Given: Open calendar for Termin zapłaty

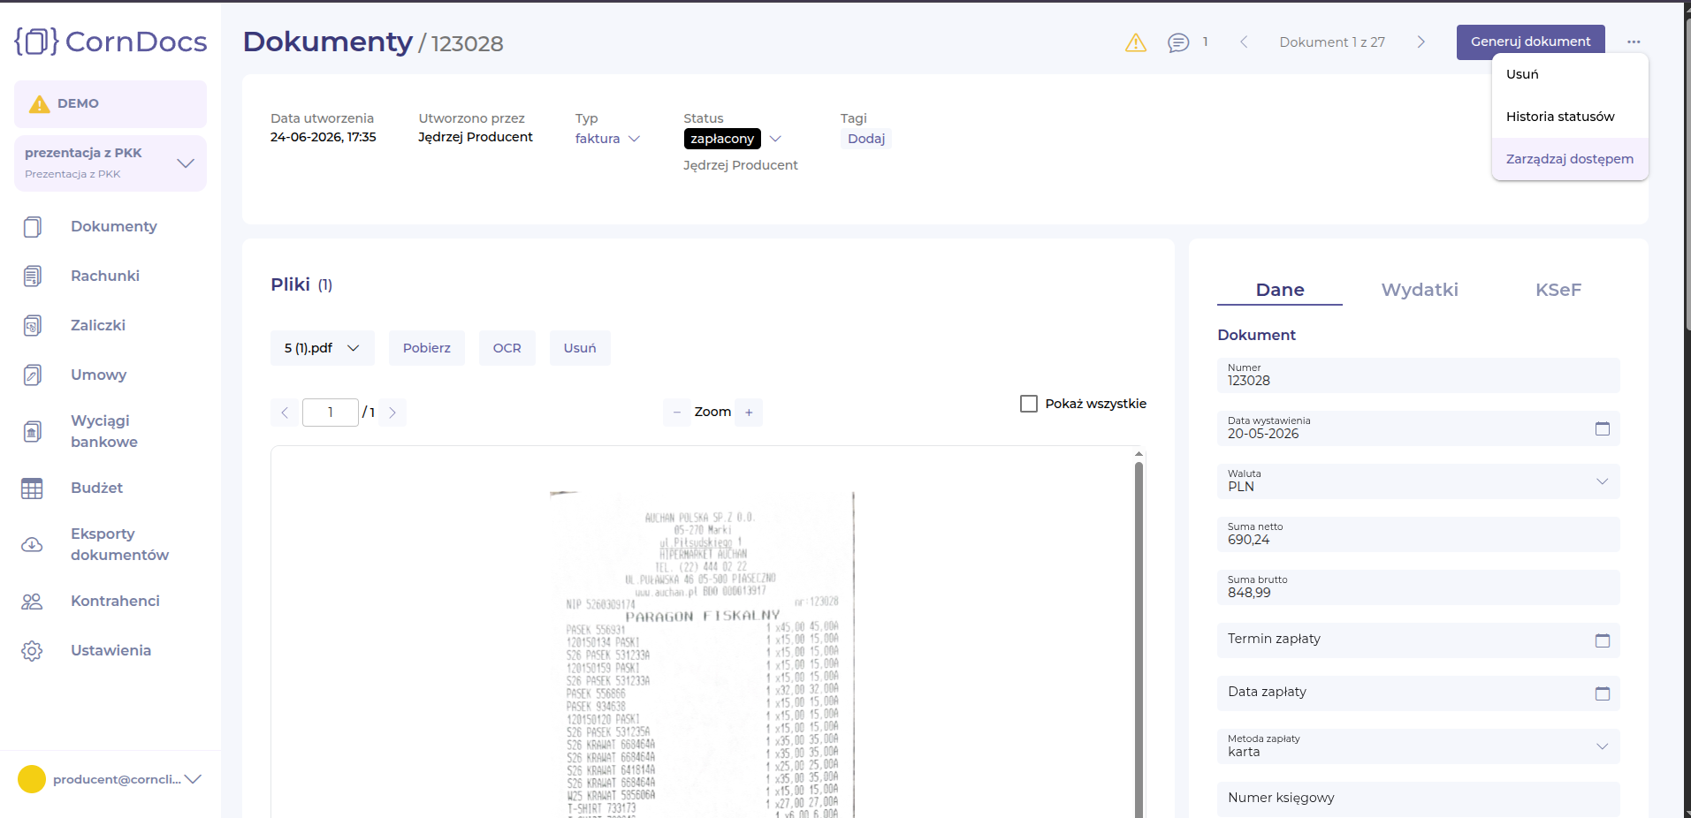Looking at the screenshot, I should pos(1603,640).
